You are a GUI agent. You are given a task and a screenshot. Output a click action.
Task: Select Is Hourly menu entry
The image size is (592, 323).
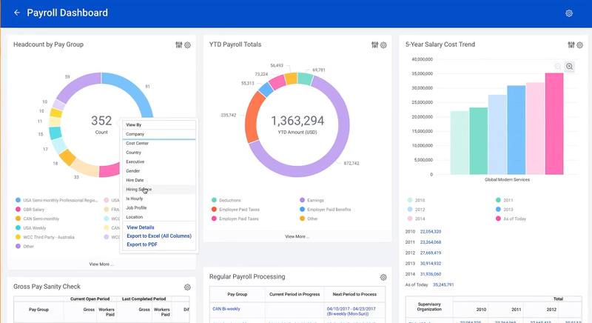(x=159, y=199)
